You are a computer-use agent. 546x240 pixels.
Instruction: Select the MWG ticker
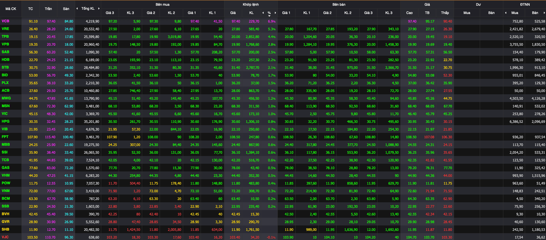pos(6,98)
